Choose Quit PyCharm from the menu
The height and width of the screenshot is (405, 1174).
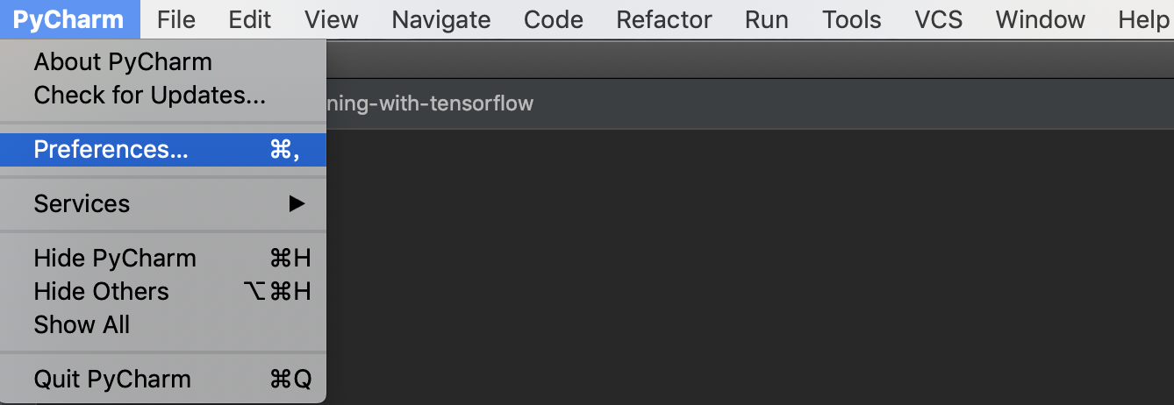(x=163, y=380)
